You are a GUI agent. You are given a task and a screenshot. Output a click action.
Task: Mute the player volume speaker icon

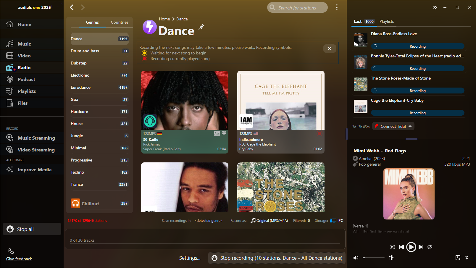point(356,258)
